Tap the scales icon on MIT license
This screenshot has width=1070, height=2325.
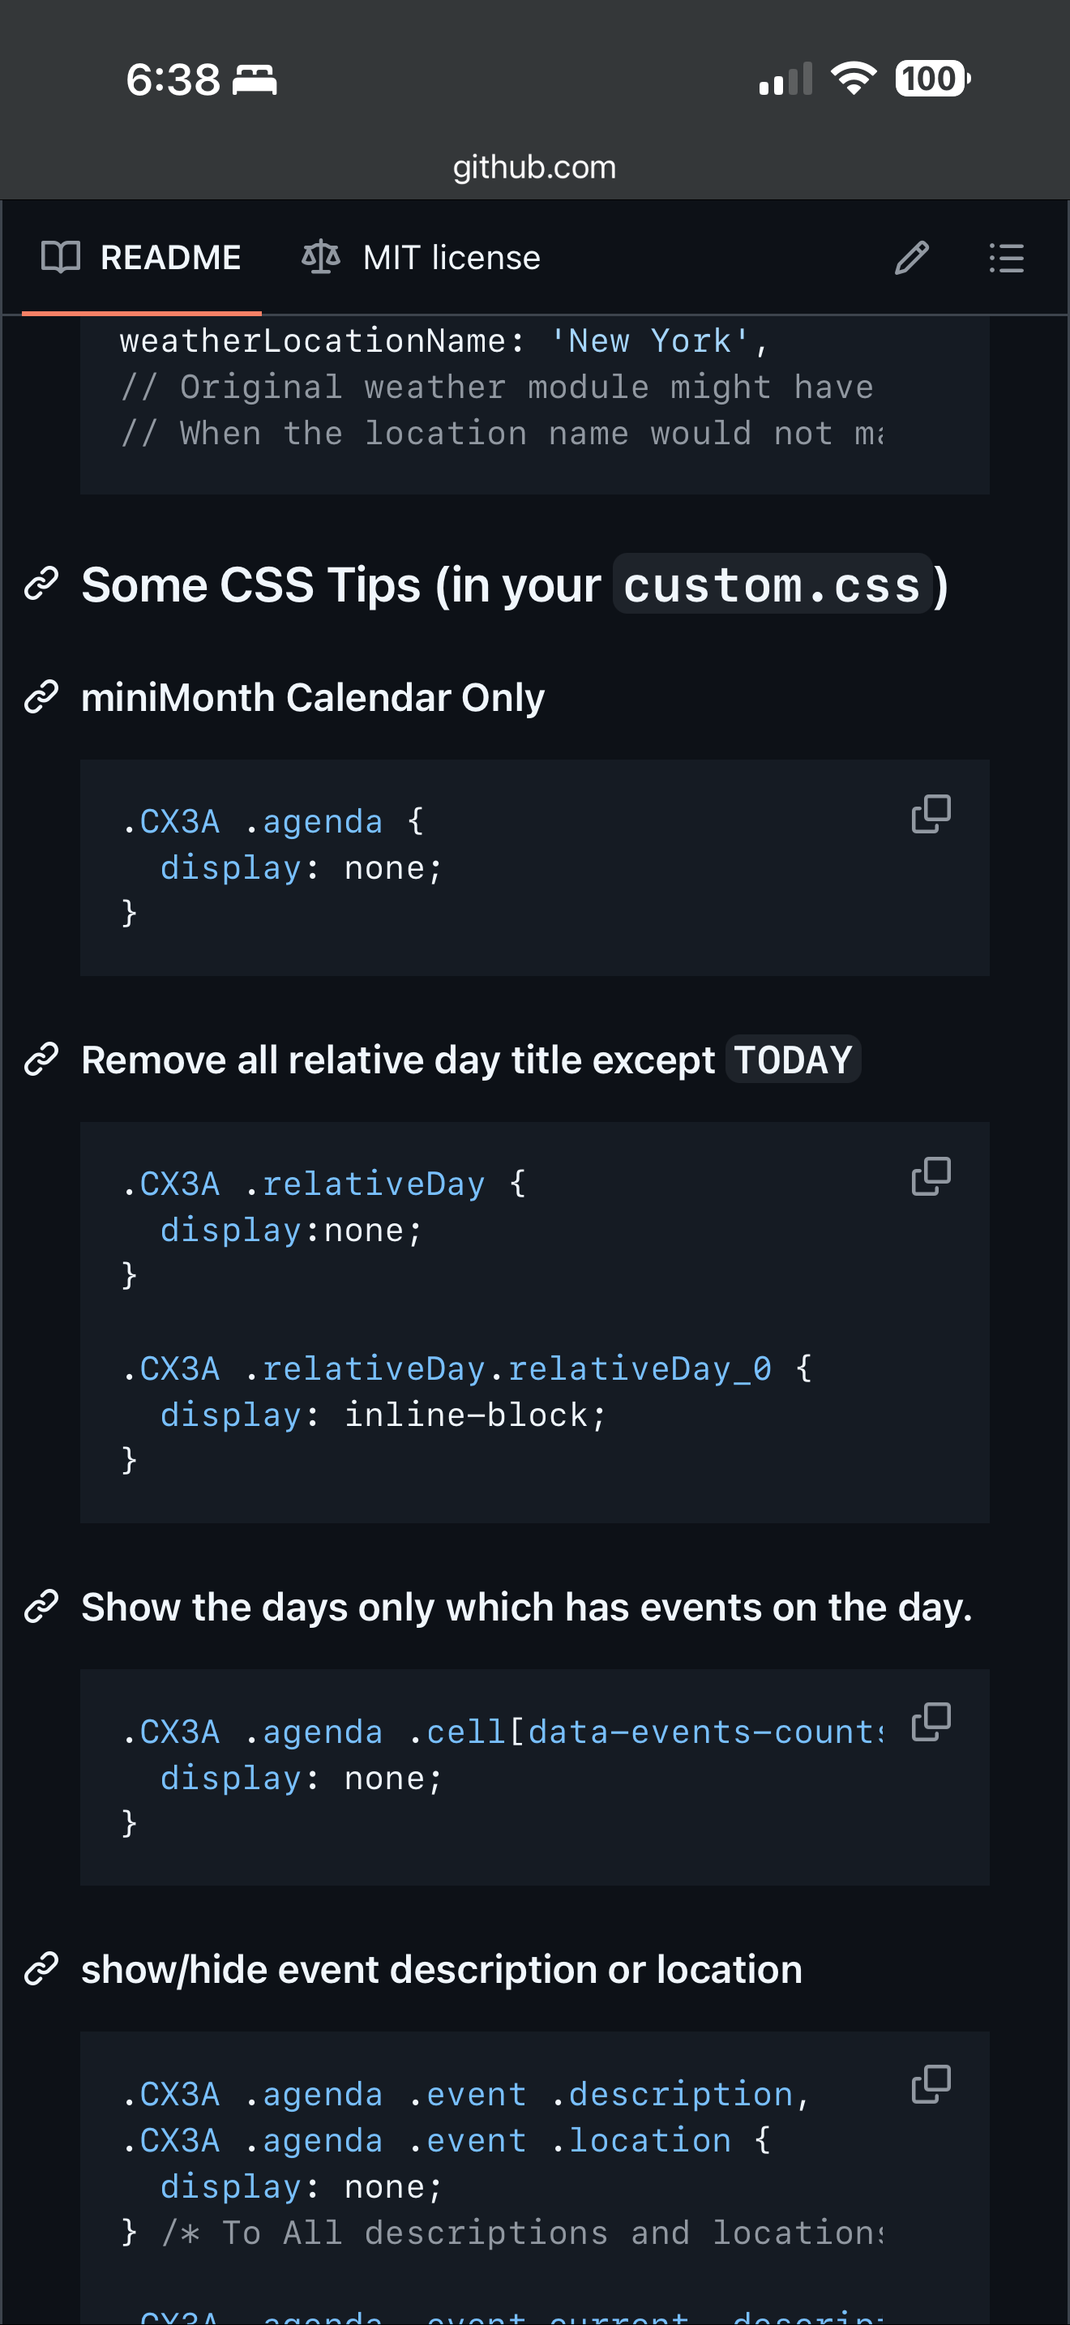click(320, 257)
